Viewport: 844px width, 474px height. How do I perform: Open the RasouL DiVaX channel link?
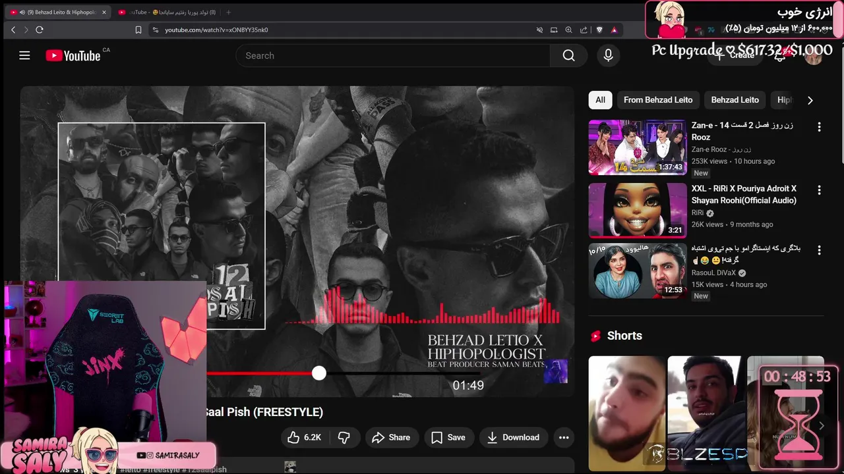[713, 273]
